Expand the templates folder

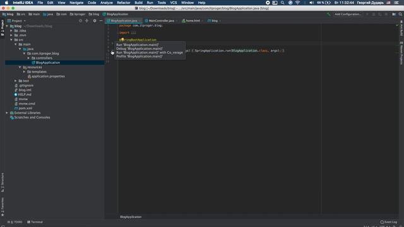click(x=25, y=72)
